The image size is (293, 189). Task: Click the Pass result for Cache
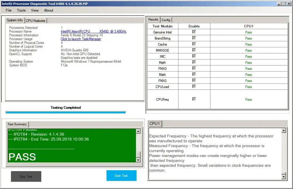click(248, 44)
